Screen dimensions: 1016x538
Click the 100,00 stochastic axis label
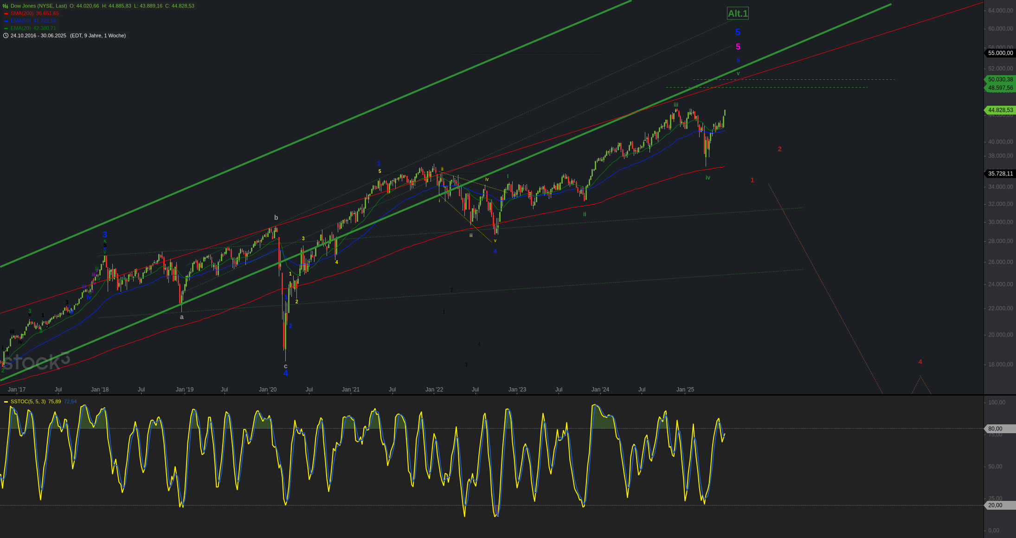[x=997, y=403]
